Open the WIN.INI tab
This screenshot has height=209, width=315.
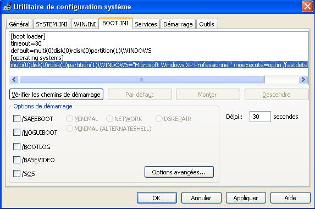pyautogui.click(x=85, y=24)
